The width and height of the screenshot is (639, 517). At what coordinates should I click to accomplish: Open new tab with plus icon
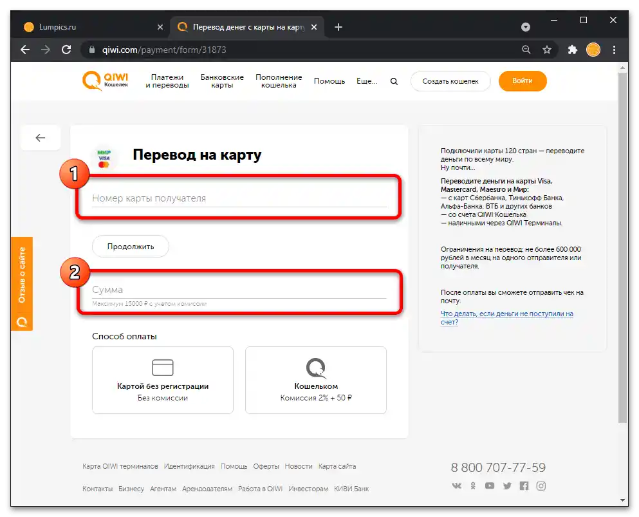click(x=338, y=27)
